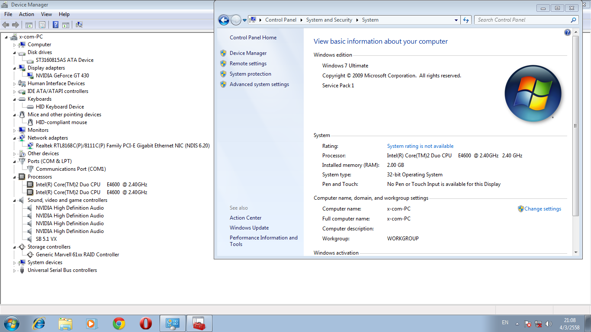Screen dimensions: 591x332
Task: Open Action Center flag in the system tray
Action: point(528,323)
